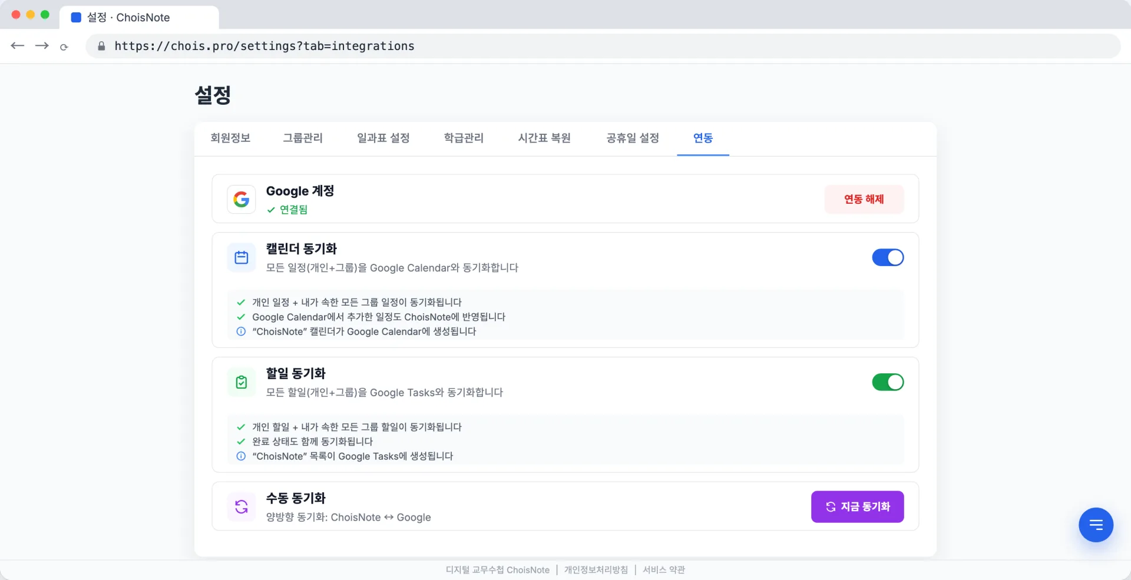The height and width of the screenshot is (580, 1131).
Task: Go to the 학급관리 tab
Action: 464,138
